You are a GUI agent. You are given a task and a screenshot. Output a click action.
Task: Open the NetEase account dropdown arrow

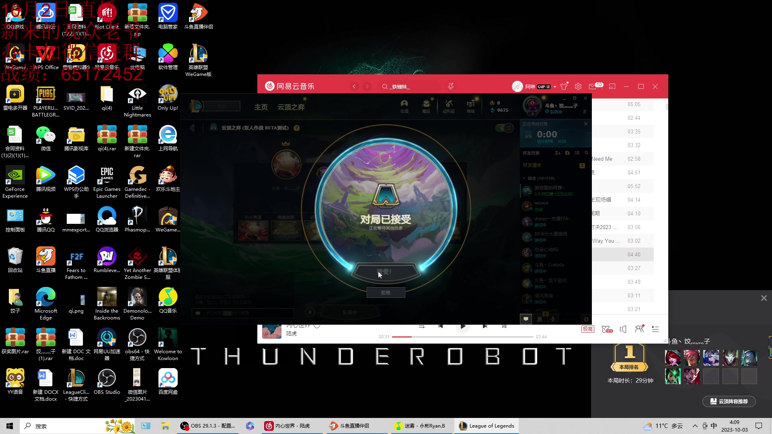(x=555, y=87)
